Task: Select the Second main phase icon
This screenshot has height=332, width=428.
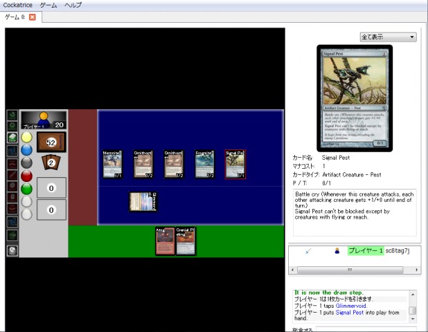Action: tap(12, 222)
